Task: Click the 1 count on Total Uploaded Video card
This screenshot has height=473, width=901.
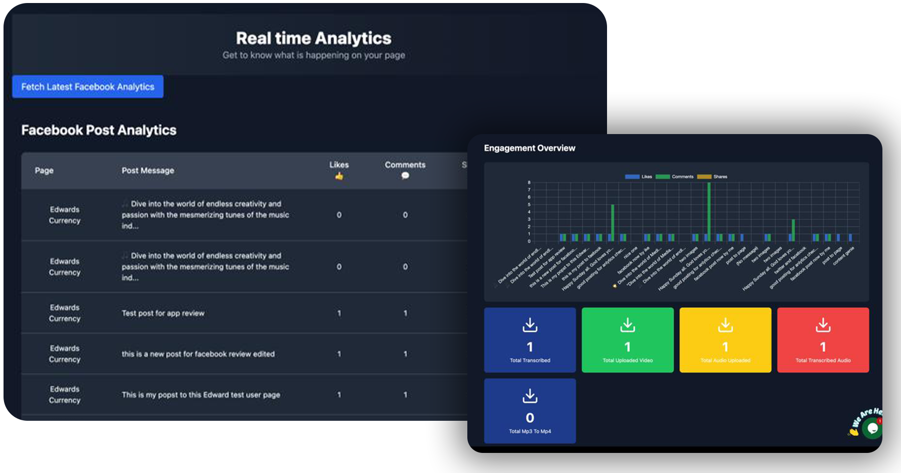Action: pyautogui.click(x=628, y=347)
